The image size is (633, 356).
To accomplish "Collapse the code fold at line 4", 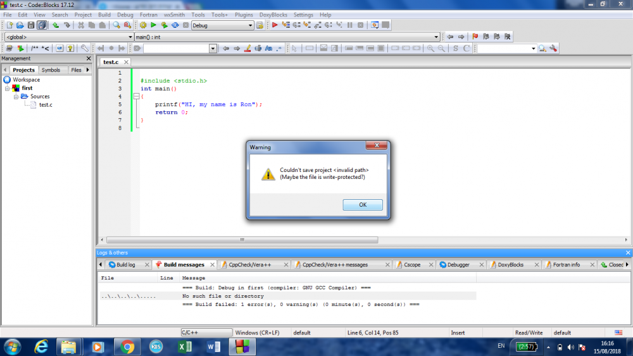I will pos(137,96).
